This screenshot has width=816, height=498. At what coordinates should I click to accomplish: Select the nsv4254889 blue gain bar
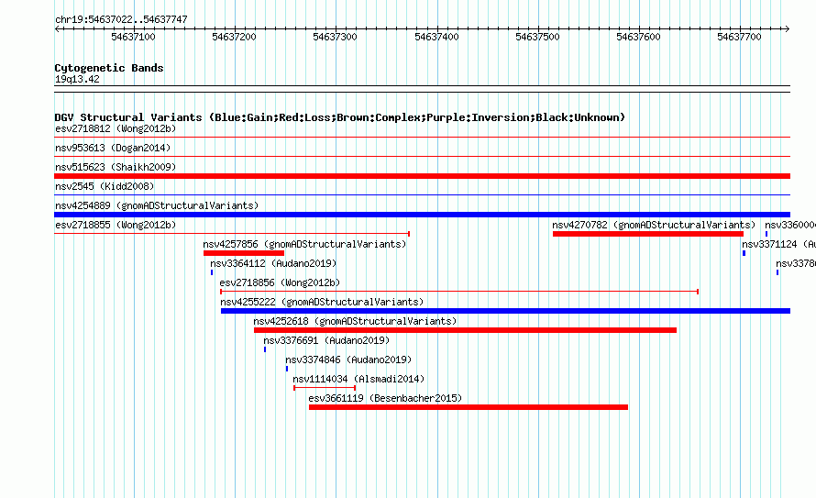click(422, 215)
